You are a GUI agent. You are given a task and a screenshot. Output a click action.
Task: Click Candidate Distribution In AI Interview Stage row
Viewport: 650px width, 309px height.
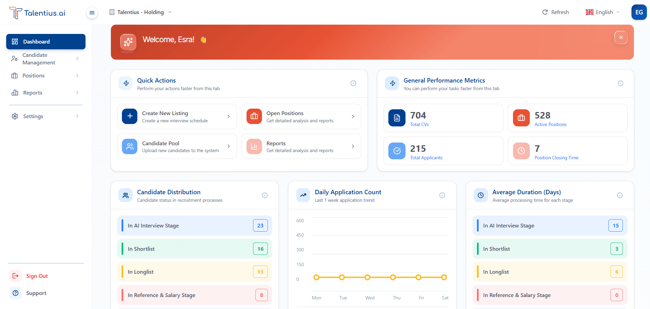[x=195, y=225]
